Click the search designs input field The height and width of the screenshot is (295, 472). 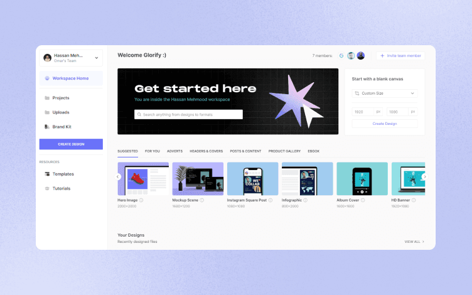tap(188, 114)
